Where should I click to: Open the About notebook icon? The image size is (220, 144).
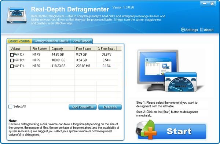[x=202, y=30]
